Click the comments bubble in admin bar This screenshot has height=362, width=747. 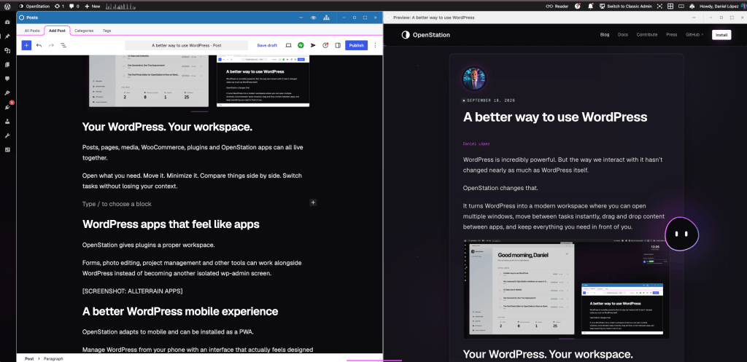click(74, 6)
